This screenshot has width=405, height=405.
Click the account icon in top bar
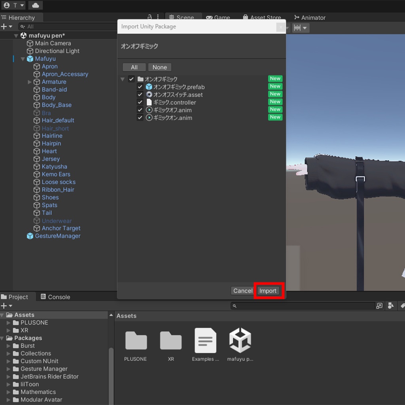7,5
